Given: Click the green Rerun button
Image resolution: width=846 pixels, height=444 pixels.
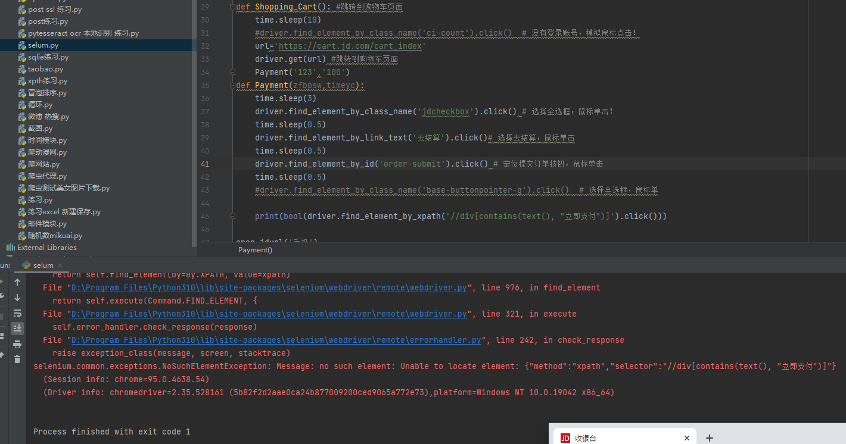Looking at the screenshot, I should click(x=2, y=282).
